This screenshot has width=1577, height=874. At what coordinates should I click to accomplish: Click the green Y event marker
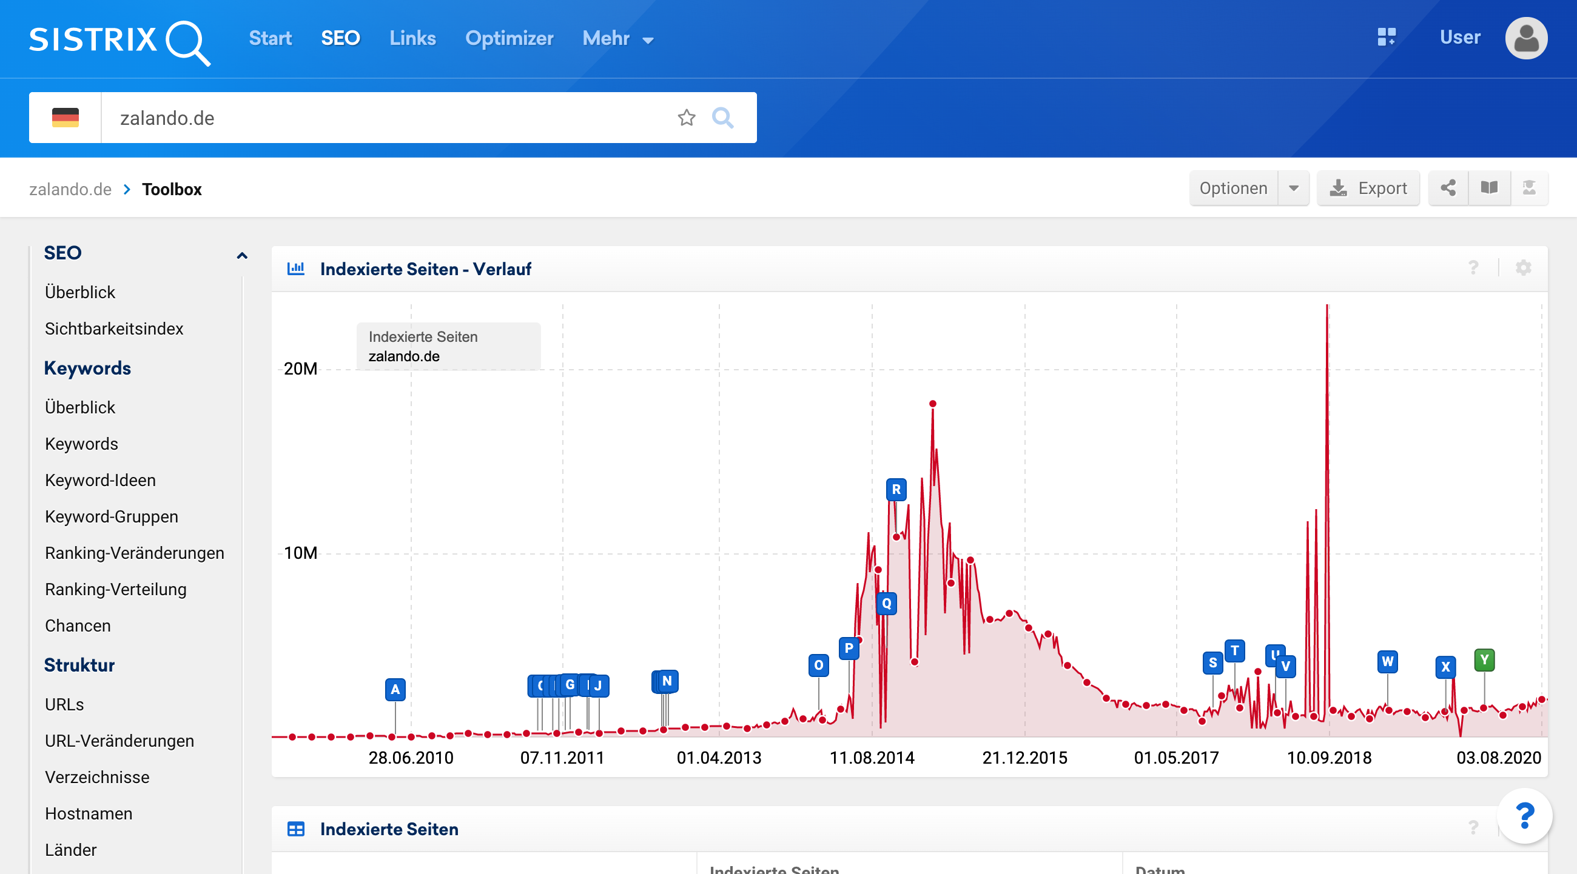tap(1484, 660)
